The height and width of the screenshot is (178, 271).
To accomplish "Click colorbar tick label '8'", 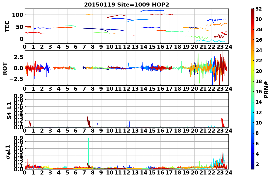I will 257,133.
